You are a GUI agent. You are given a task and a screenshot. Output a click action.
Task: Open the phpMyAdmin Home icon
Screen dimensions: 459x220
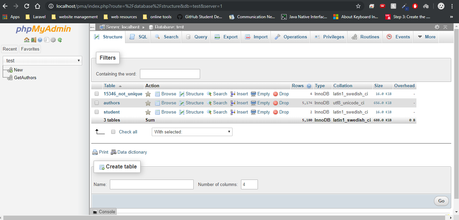[x=27, y=40]
